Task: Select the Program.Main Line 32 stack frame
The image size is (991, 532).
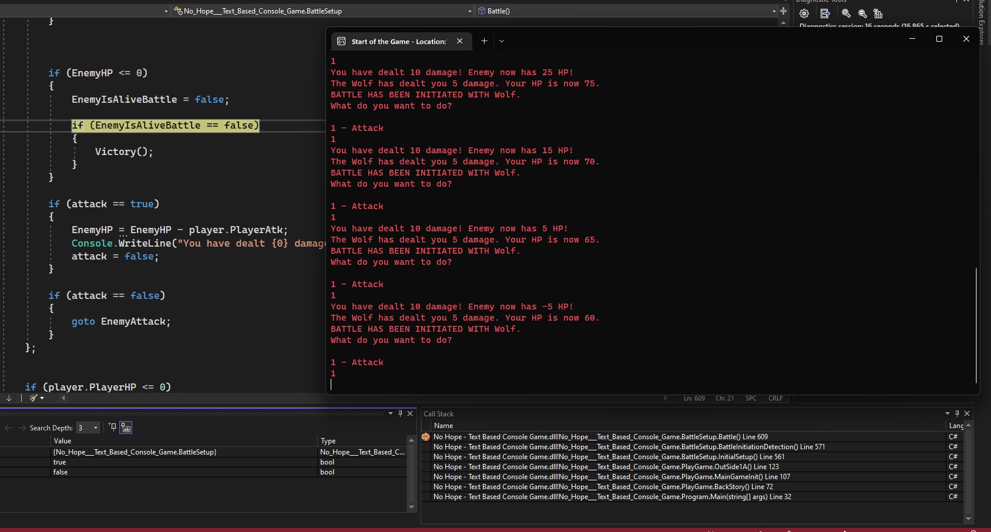Action: (x=688, y=497)
